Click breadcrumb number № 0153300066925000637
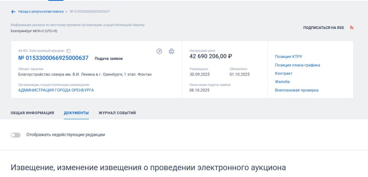This screenshot has height=177, width=368. click(90, 12)
